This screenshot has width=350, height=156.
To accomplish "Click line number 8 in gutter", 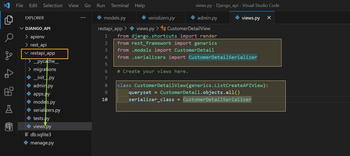I will coord(106,85).
